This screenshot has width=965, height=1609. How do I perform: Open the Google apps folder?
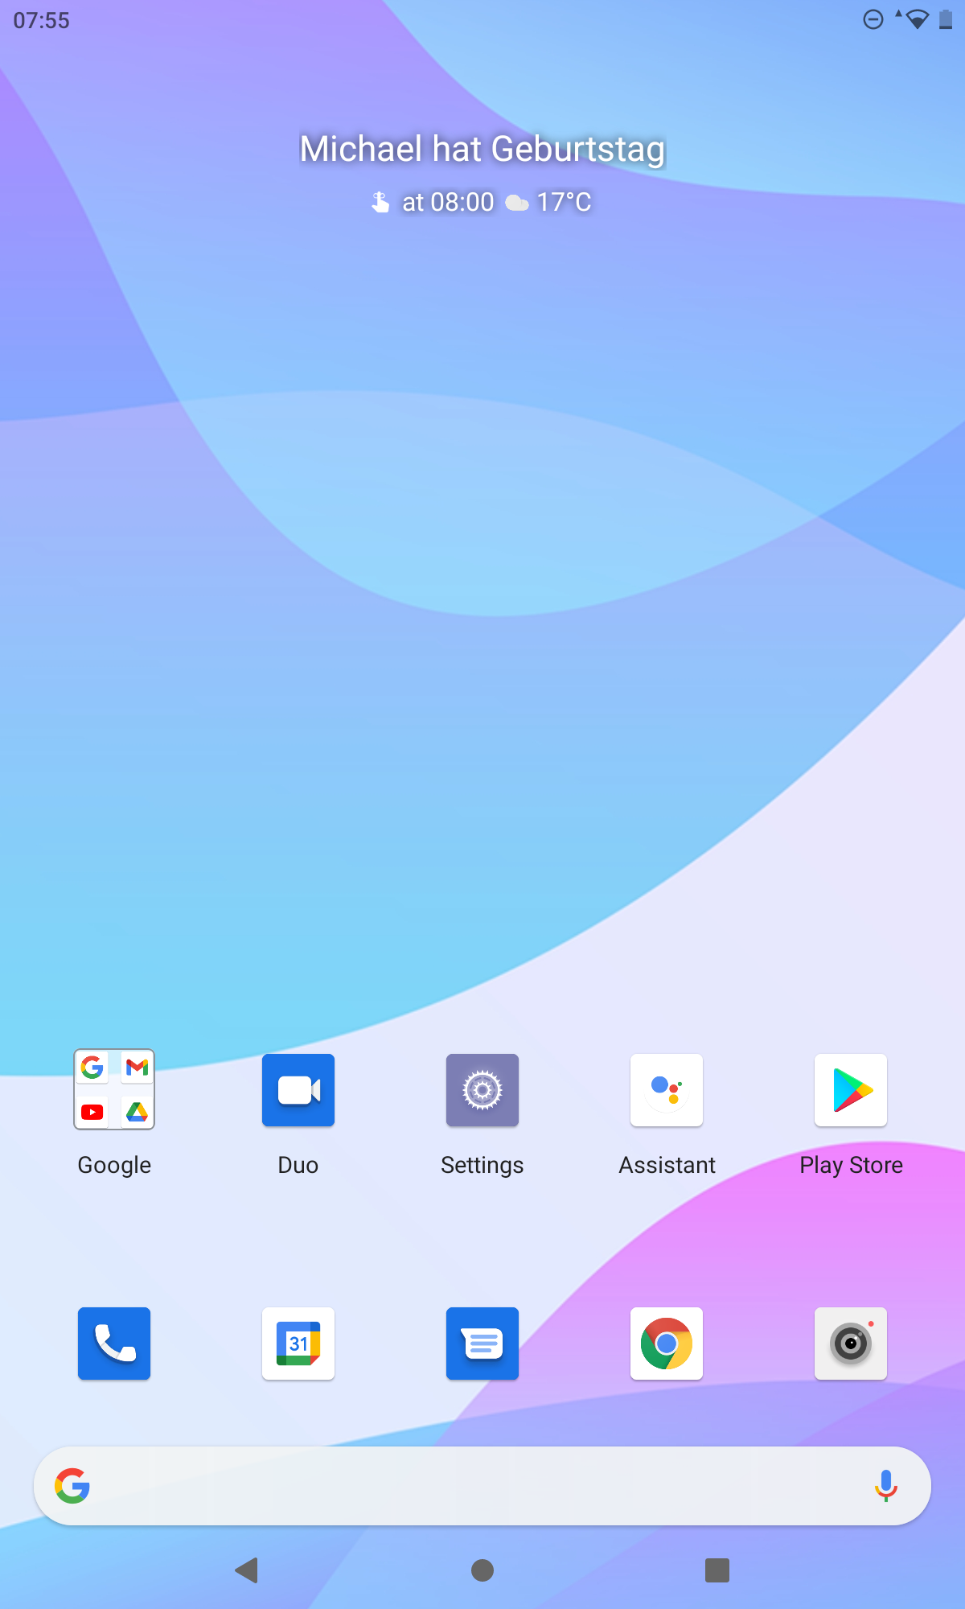[114, 1089]
